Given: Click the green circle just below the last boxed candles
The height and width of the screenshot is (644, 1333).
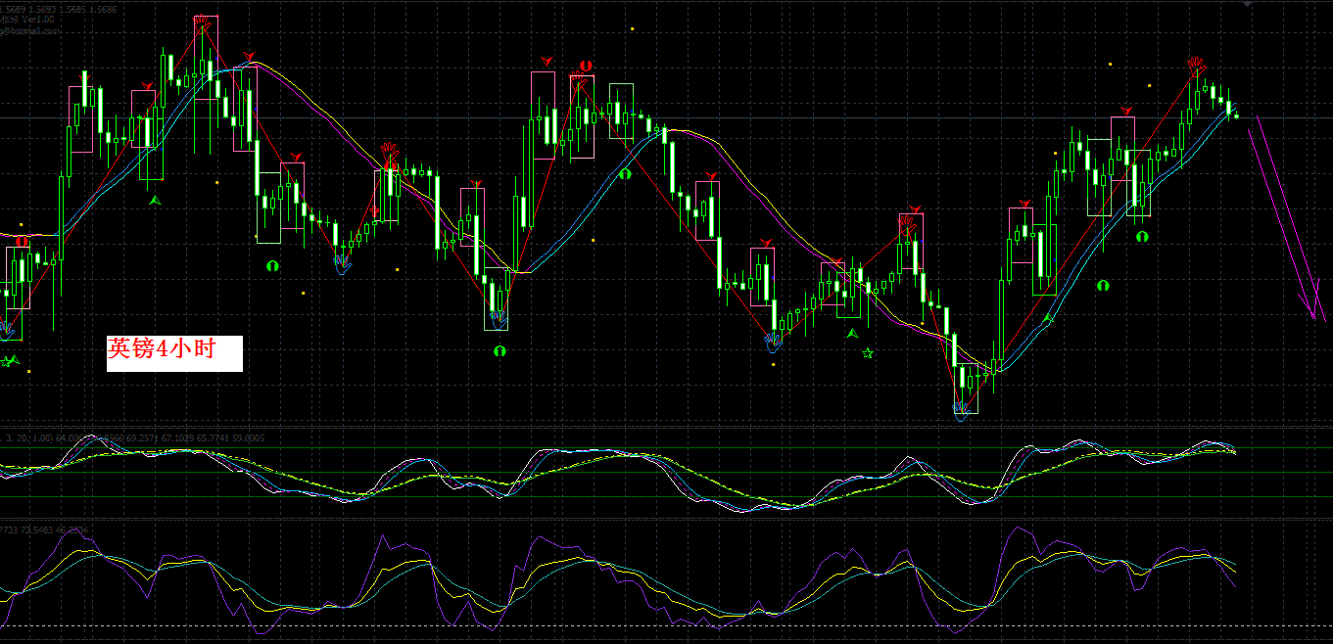Looking at the screenshot, I should (1141, 237).
